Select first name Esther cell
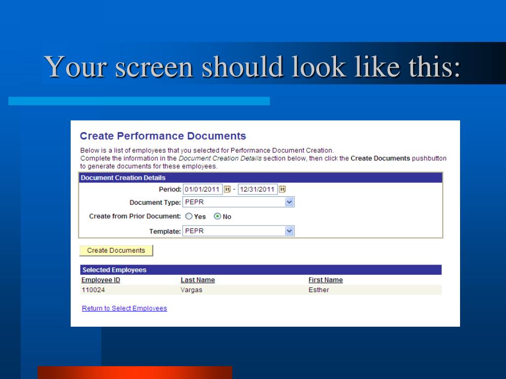This screenshot has height=379, width=506. 319,290
